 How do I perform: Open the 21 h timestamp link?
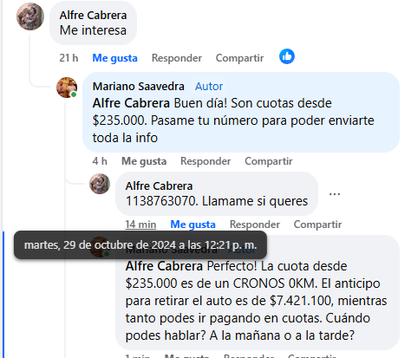68,58
